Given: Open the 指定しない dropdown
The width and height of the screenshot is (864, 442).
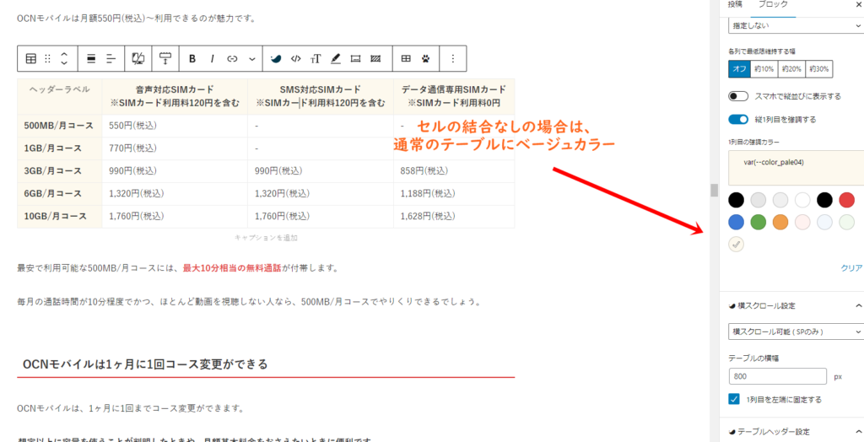Looking at the screenshot, I should [796, 25].
